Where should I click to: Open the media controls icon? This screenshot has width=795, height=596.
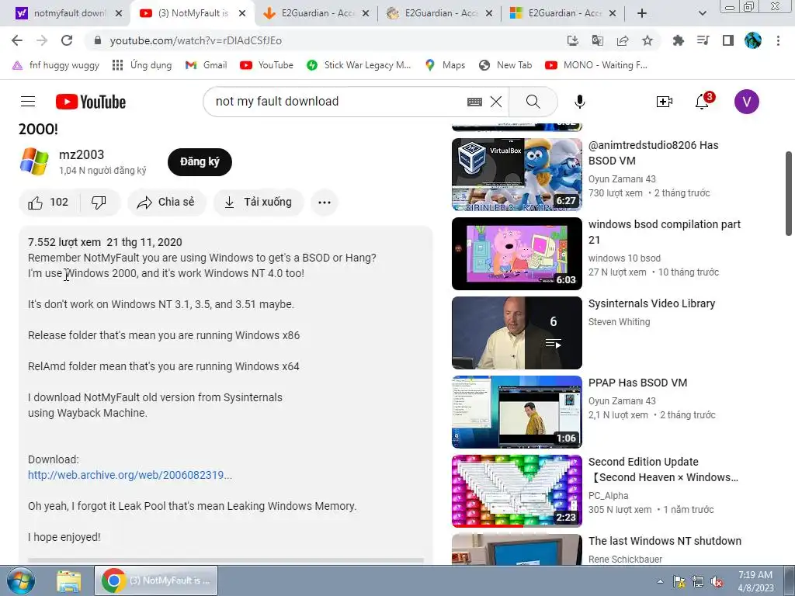coord(703,40)
